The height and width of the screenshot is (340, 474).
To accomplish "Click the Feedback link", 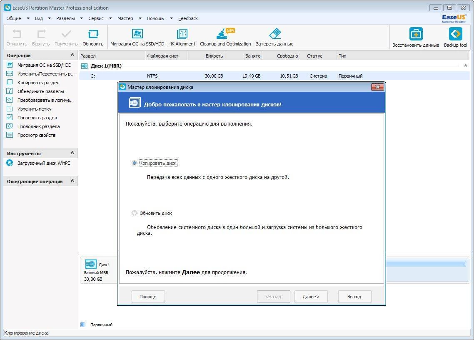I will pos(188,18).
